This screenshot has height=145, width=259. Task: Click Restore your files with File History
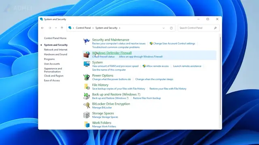pos(168,89)
